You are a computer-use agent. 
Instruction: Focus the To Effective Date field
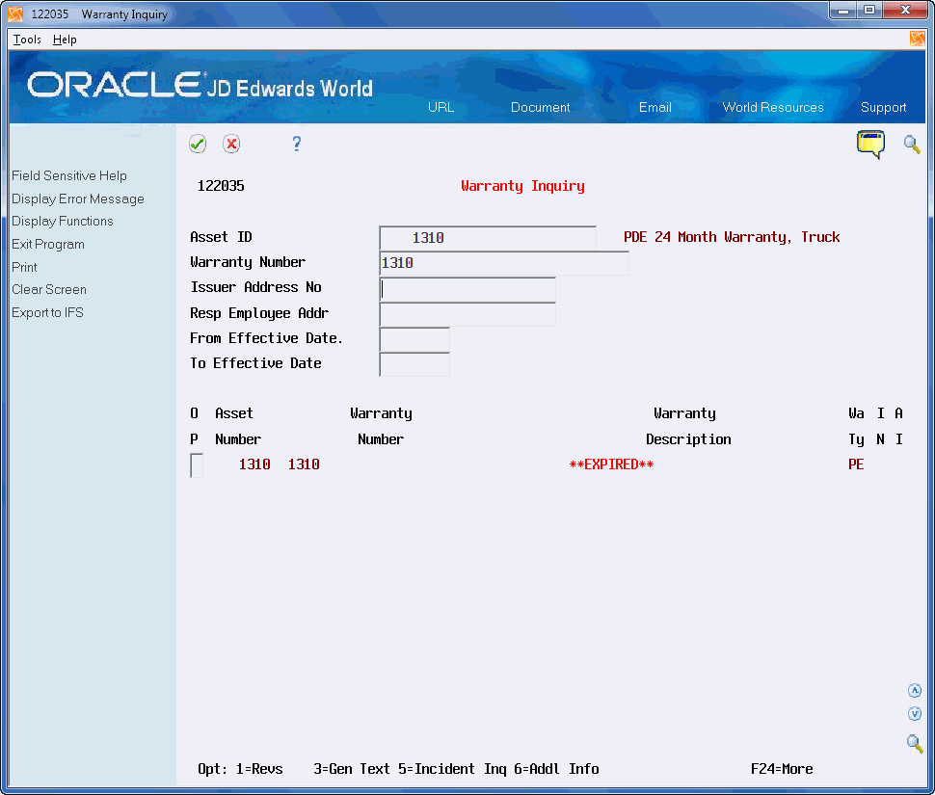point(414,364)
